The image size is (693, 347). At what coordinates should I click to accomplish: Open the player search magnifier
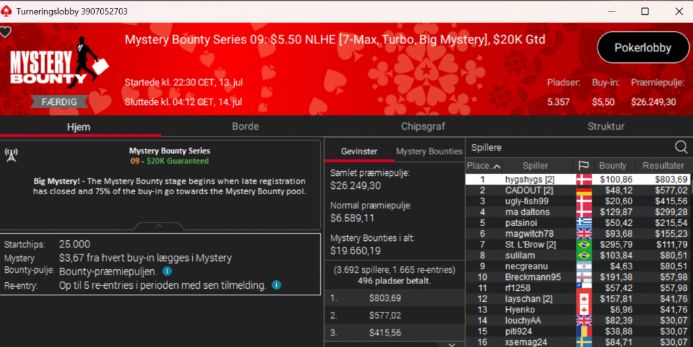point(681,147)
